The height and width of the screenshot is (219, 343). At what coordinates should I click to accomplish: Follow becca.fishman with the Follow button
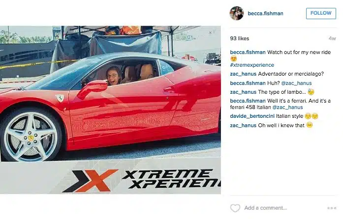(x=321, y=13)
